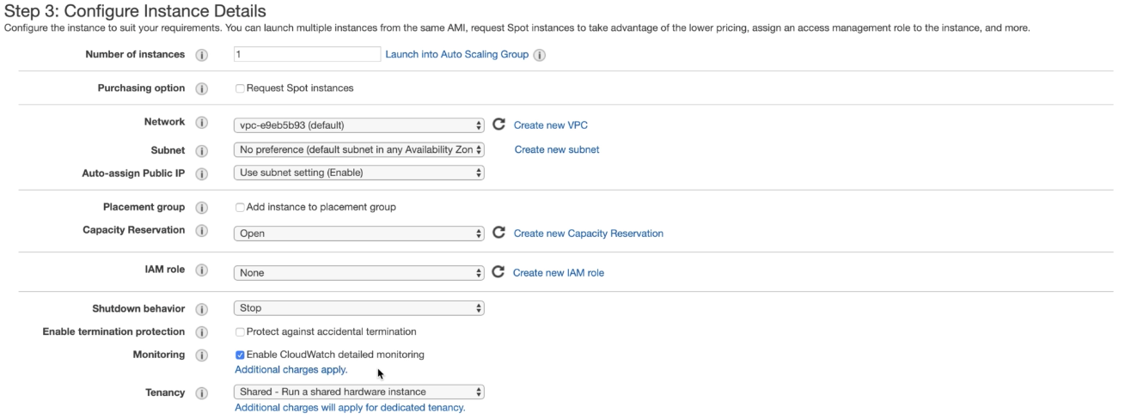This screenshot has width=1125, height=419.
Task: Refresh the Capacity Reservation list
Action: coord(498,233)
